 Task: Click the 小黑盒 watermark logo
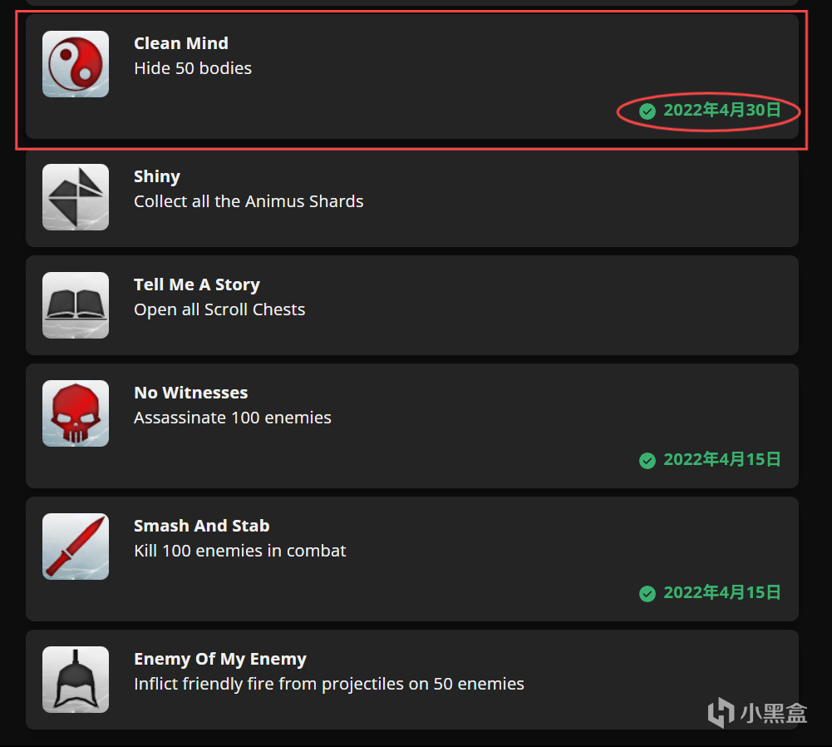click(757, 712)
